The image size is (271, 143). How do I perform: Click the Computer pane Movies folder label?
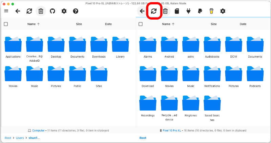point(13,86)
